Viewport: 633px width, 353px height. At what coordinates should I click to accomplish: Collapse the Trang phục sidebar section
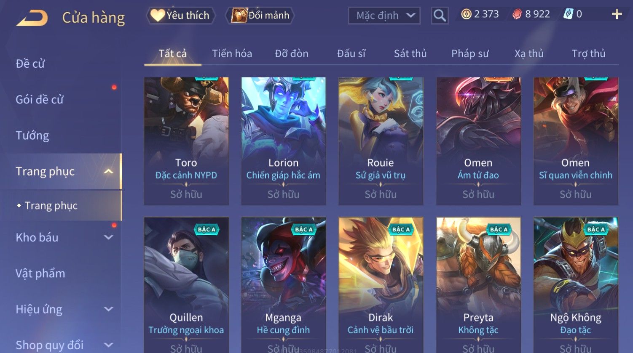[x=108, y=171]
